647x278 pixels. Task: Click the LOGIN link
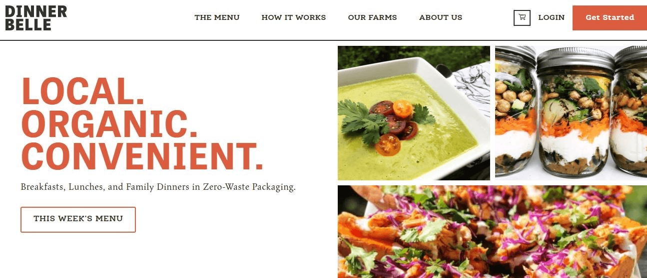tap(551, 17)
